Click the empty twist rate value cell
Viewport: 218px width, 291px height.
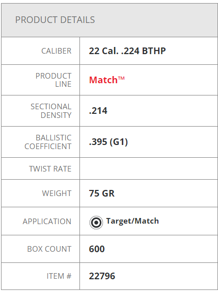tap(149, 168)
